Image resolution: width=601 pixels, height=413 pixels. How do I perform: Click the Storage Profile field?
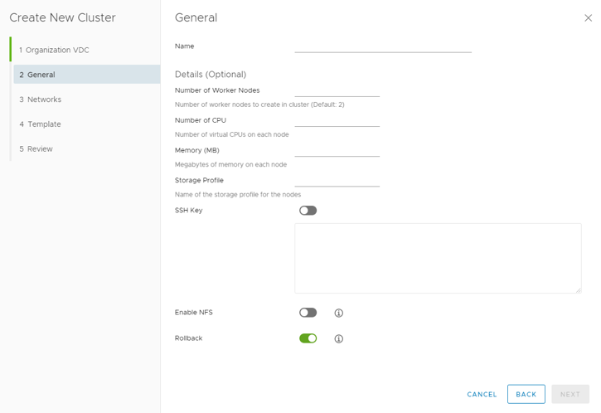(337, 179)
